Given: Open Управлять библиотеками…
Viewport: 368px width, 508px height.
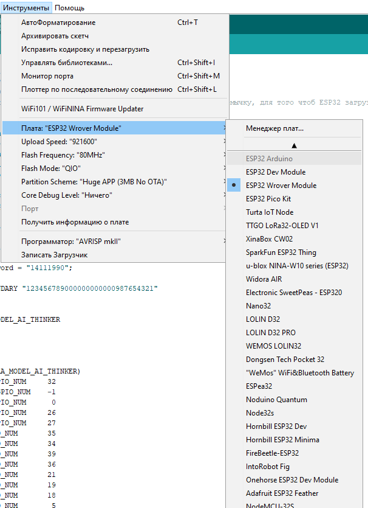Looking at the screenshot, I should pyautogui.click(x=115, y=63).
